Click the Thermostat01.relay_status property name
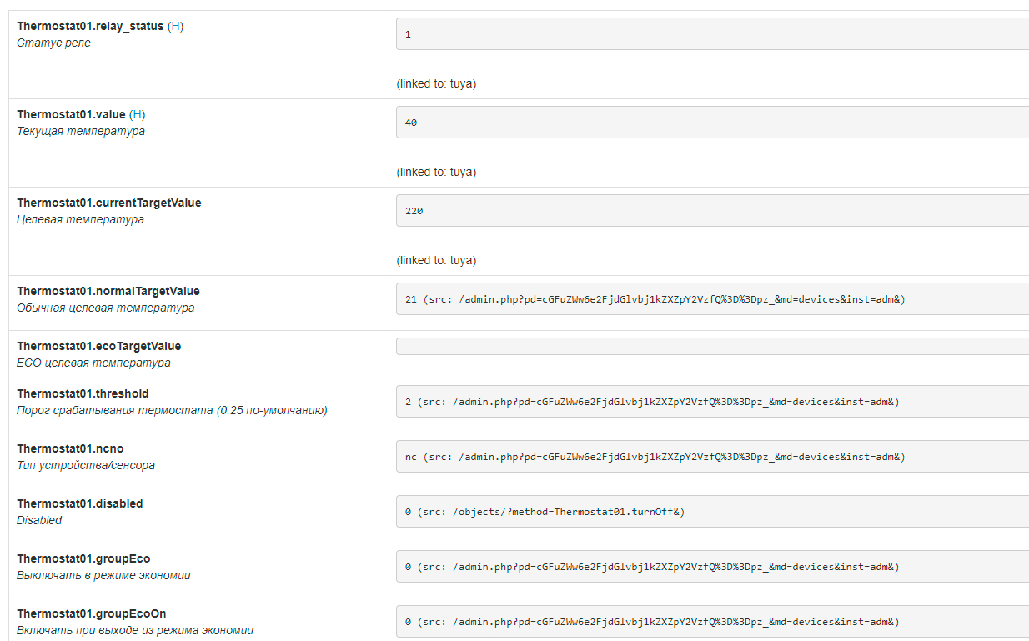1029x641 pixels. (90, 27)
